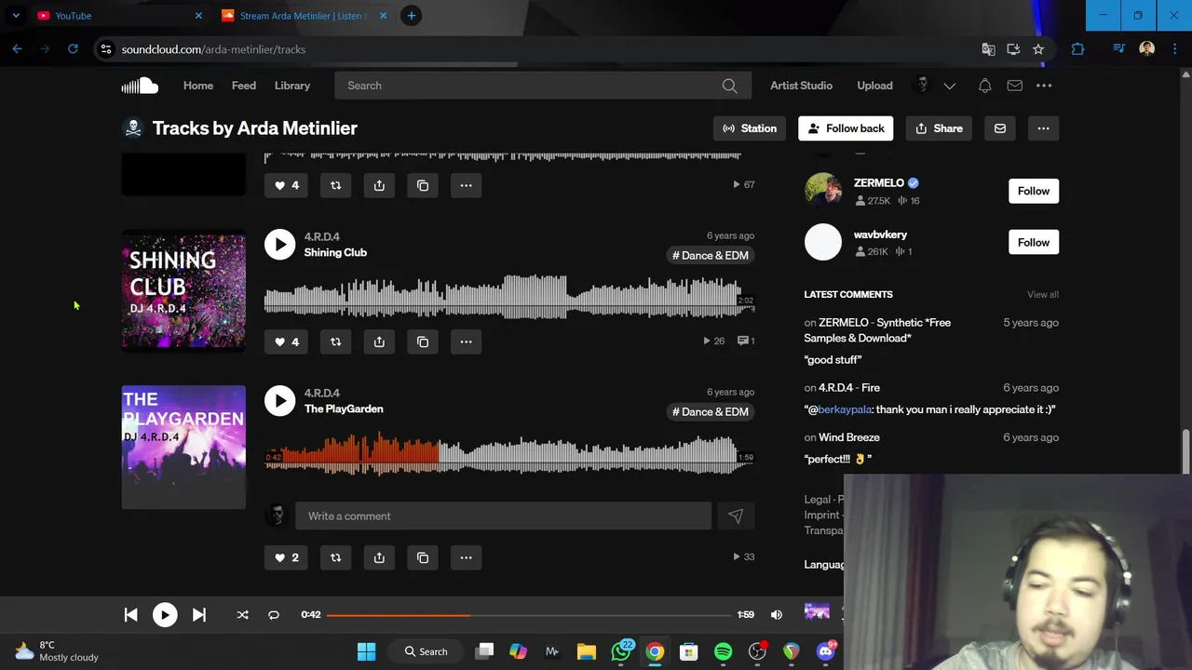The image size is (1192, 670).
Task: Open Artist Studio
Action: click(801, 86)
